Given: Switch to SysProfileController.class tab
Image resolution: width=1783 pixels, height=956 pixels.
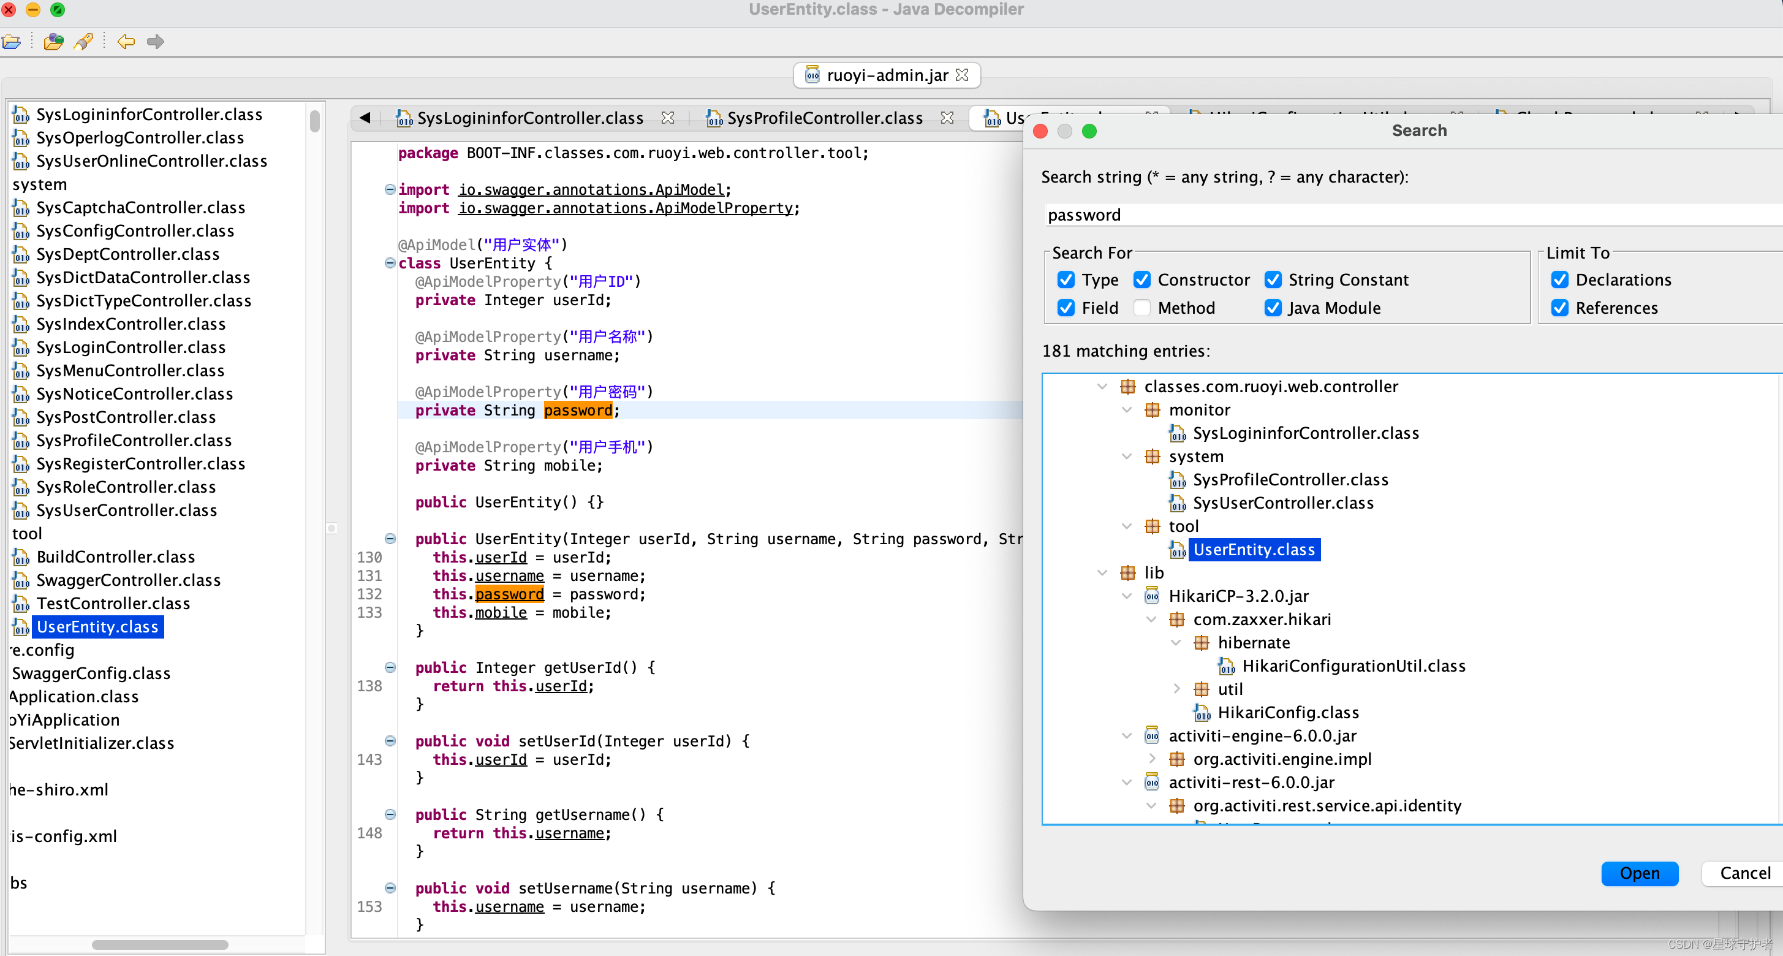Looking at the screenshot, I should click(x=823, y=118).
